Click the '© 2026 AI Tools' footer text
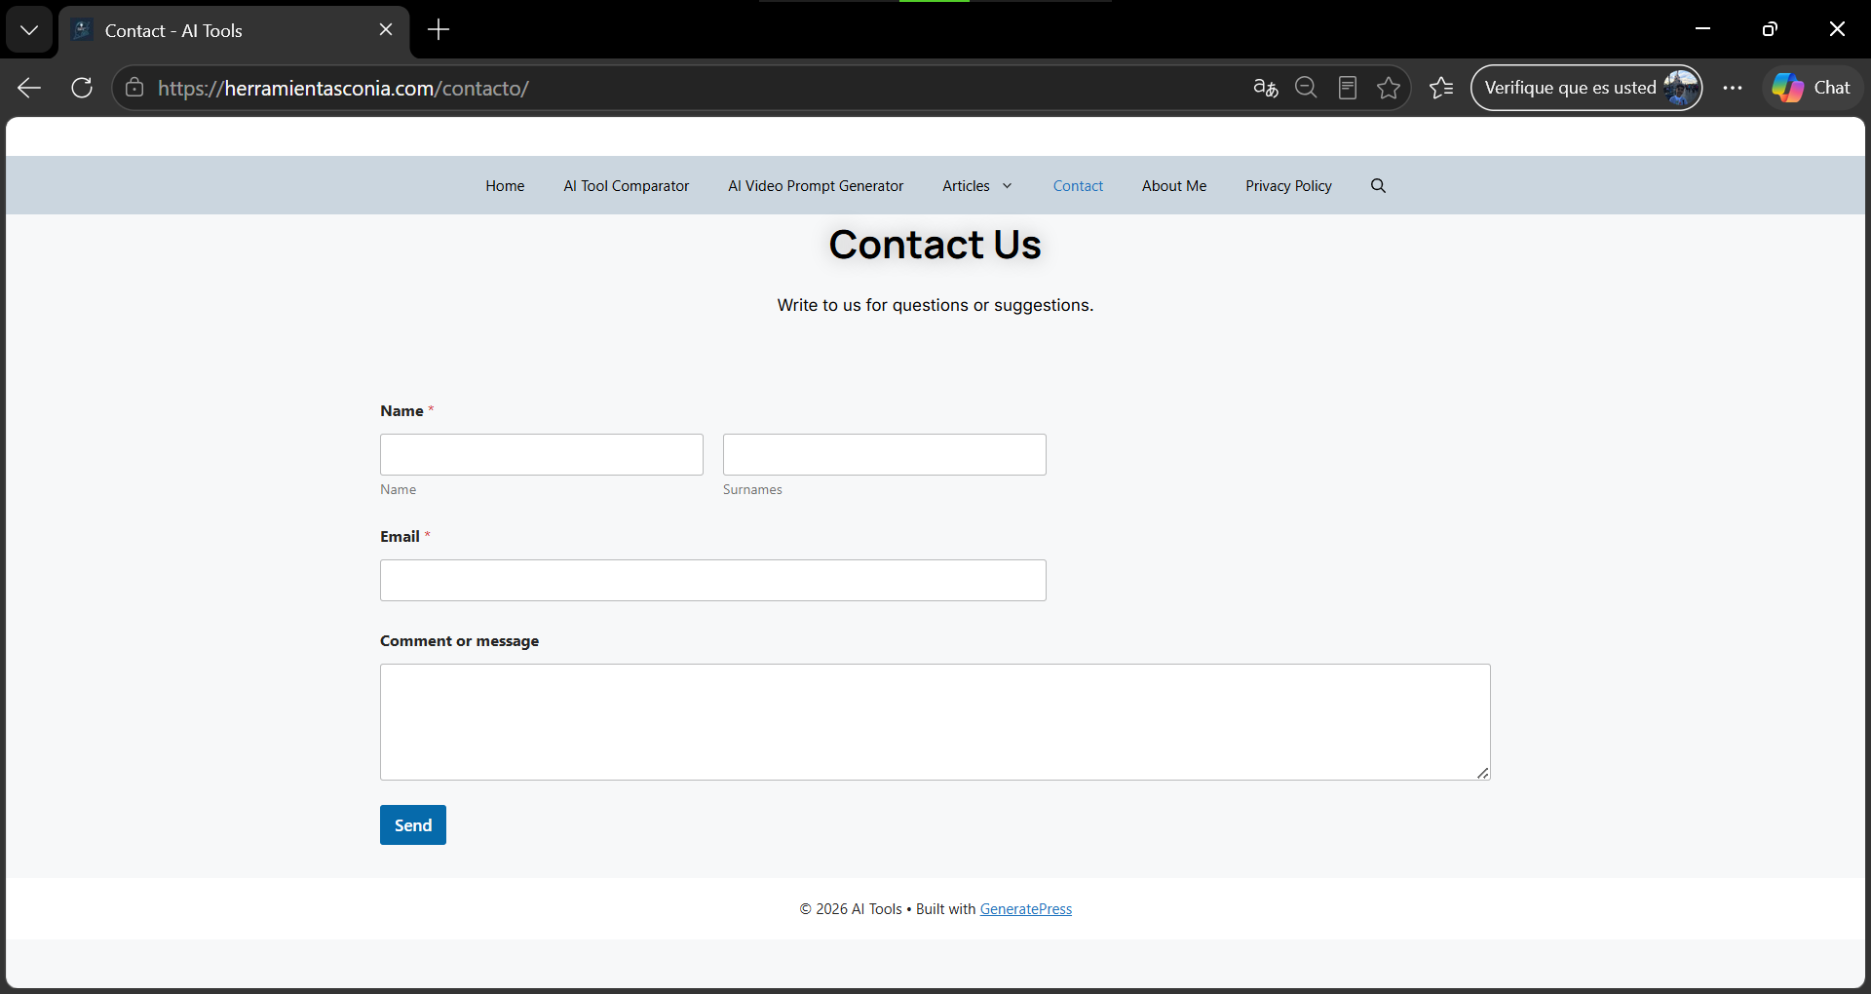 click(x=851, y=908)
